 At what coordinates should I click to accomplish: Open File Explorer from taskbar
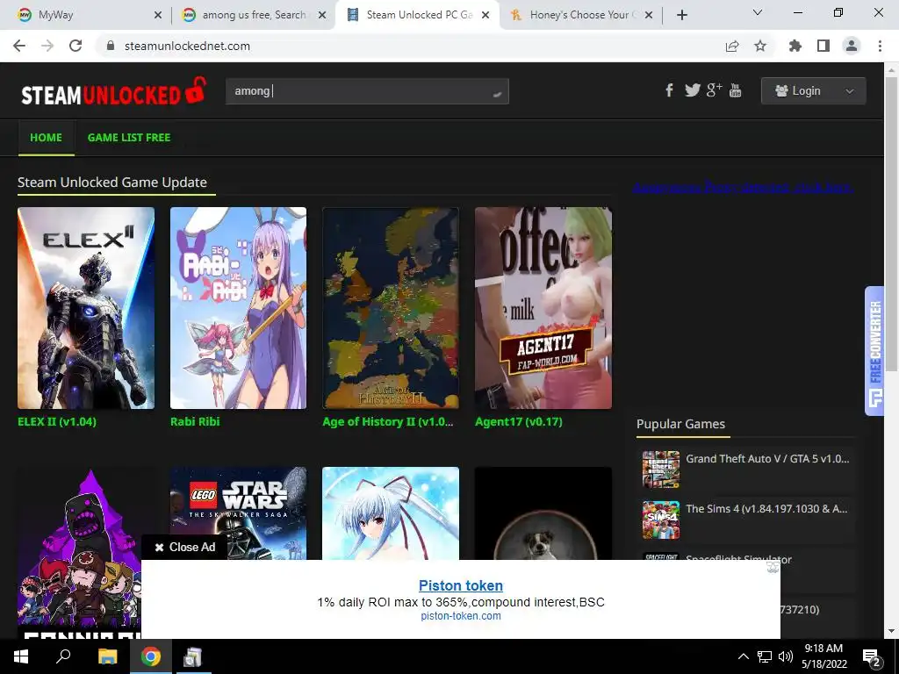point(107,656)
